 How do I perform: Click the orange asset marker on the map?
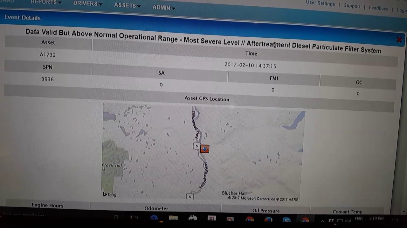pos(205,149)
